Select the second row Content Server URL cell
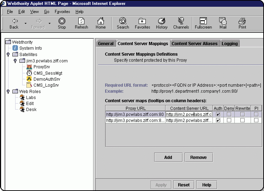This screenshot has height=191, width=264. point(189,121)
